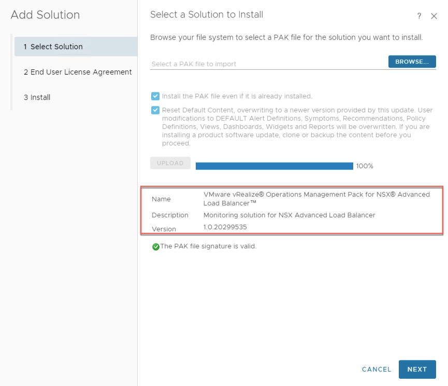Click the 'Select a Solution to Install' heading
This screenshot has height=386, width=448.
[x=207, y=15]
